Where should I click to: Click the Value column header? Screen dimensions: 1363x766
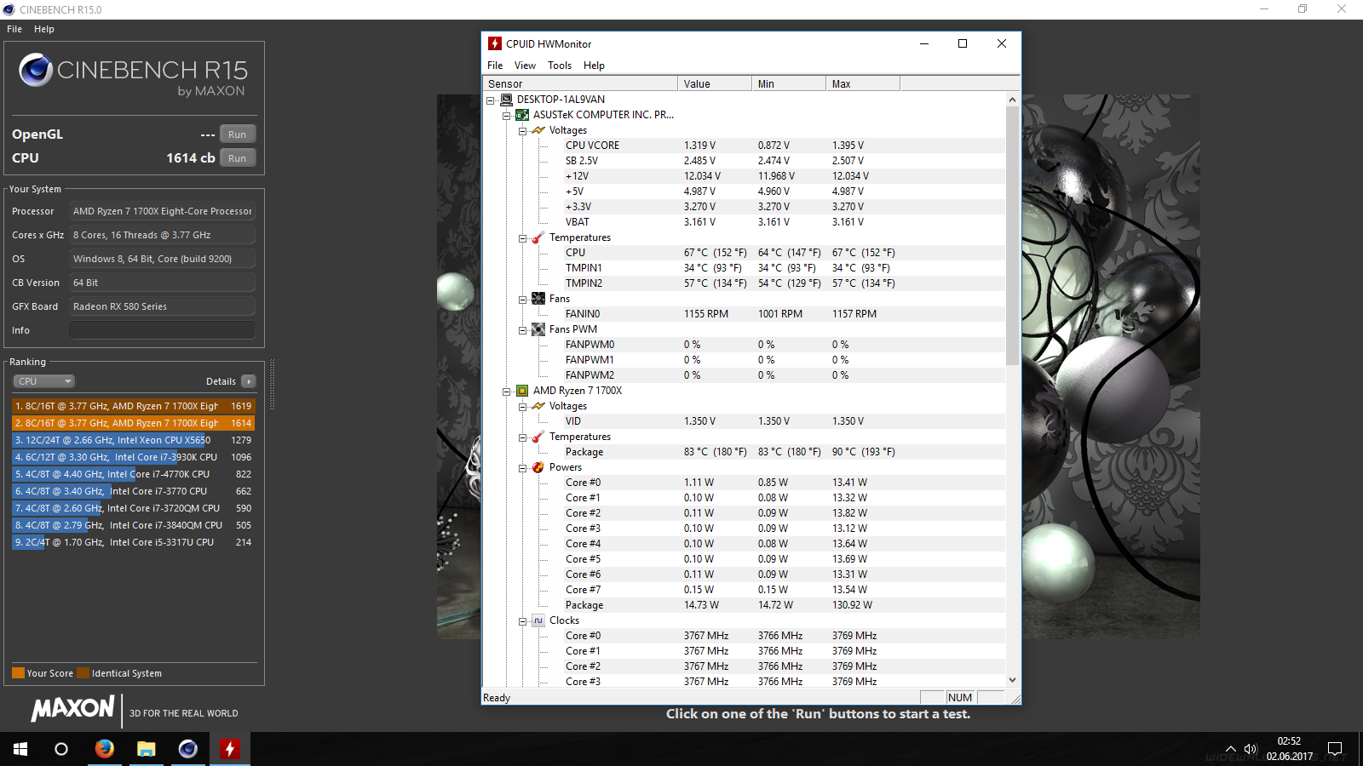click(x=715, y=83)
